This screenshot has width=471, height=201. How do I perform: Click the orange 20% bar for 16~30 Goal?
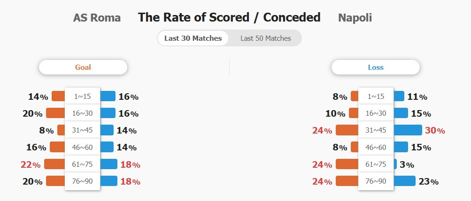point(55,113)
